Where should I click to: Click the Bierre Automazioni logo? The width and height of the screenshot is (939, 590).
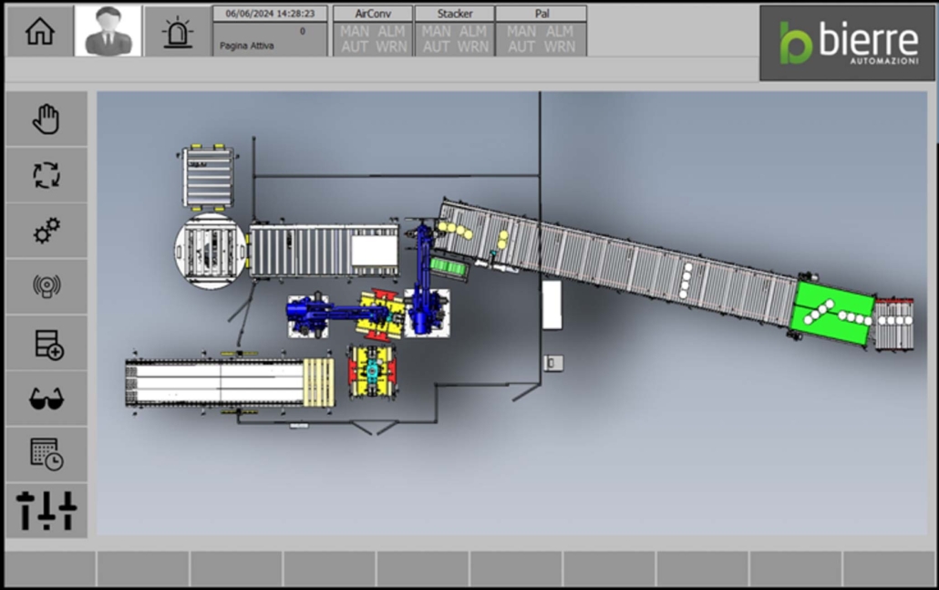[848, 43]
